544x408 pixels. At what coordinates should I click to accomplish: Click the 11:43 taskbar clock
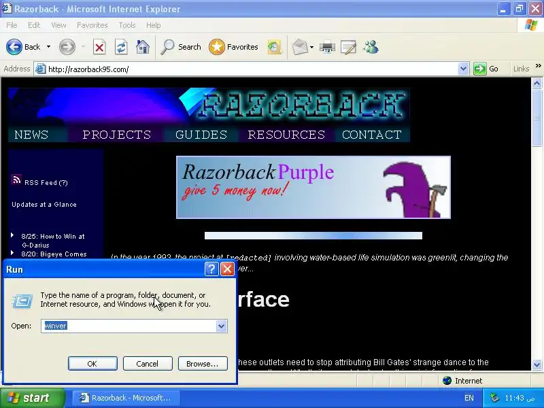(520, 398)
